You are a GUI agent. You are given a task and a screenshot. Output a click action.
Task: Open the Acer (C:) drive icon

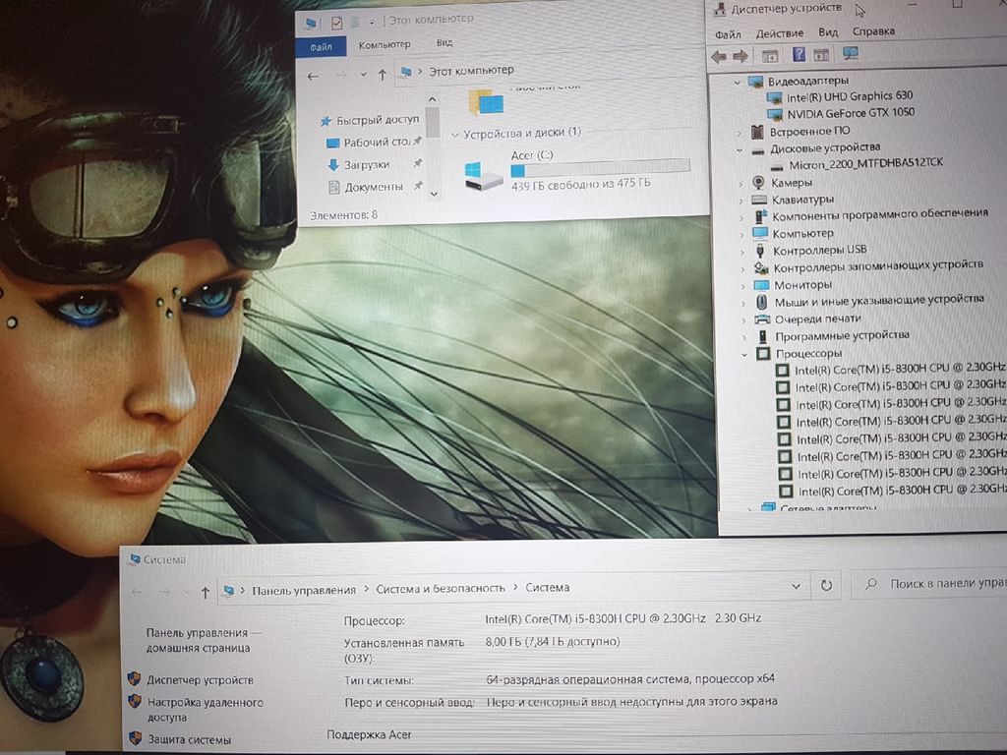pos(484,175)
